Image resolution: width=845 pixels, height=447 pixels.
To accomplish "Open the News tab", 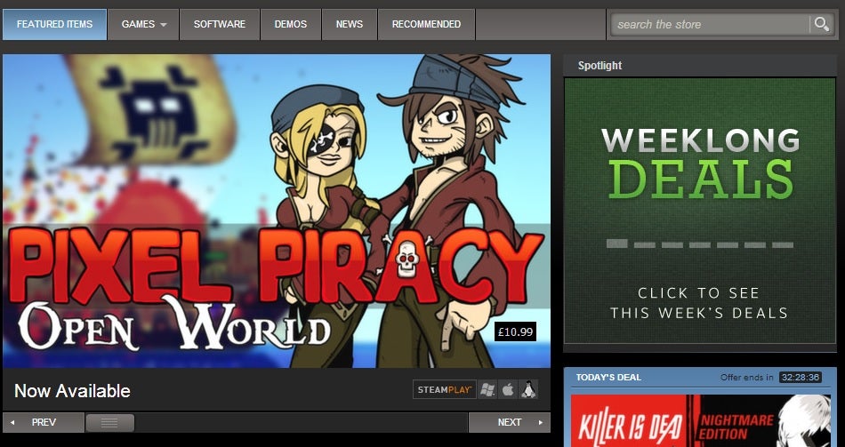I will (x=350, y=24).
